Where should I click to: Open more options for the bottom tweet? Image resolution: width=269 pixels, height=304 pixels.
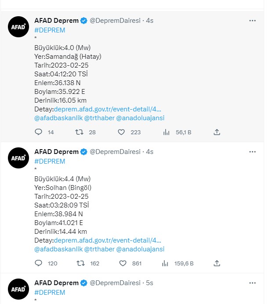pyautogui.click(x=252, y=283)
